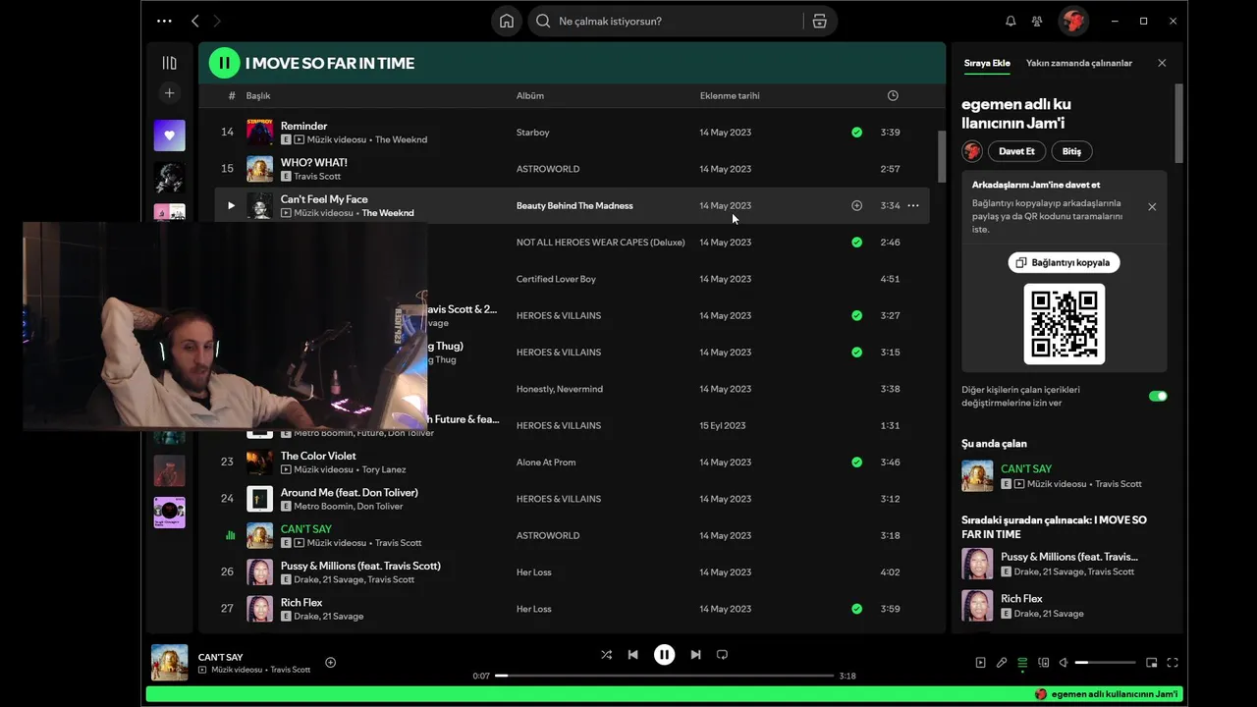Switch to 'Sıraya Ekle' tab
Image resolution: width=1257 pixels, height=707 pixels.
987,63
